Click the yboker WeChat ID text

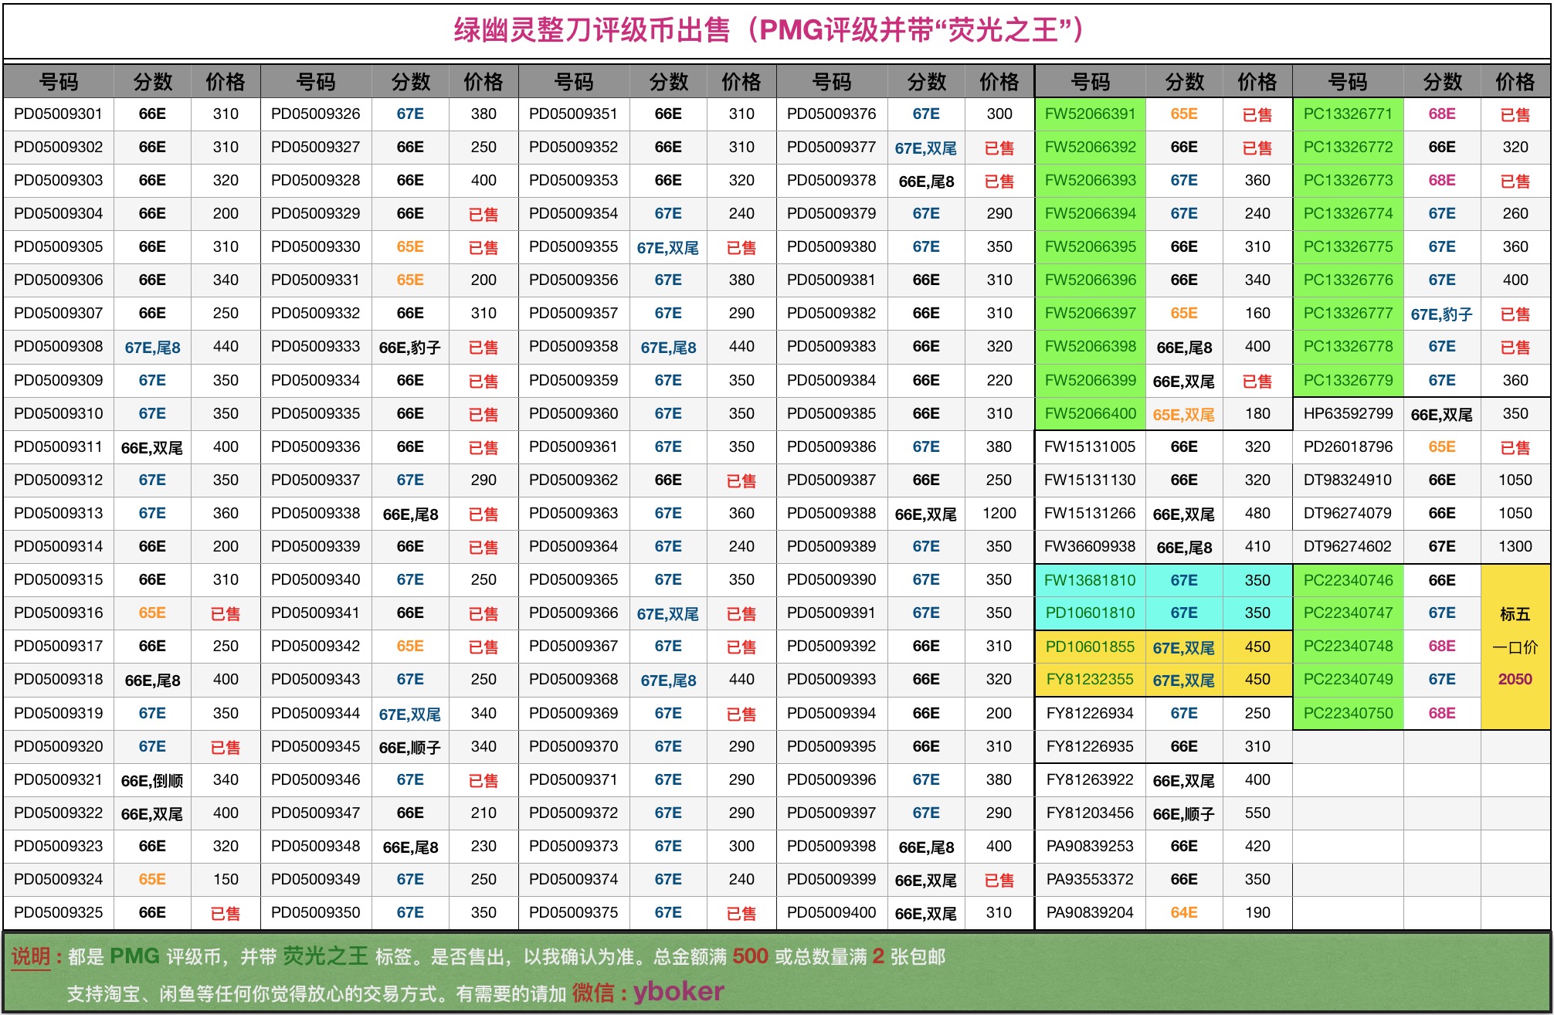click(678, 991)
